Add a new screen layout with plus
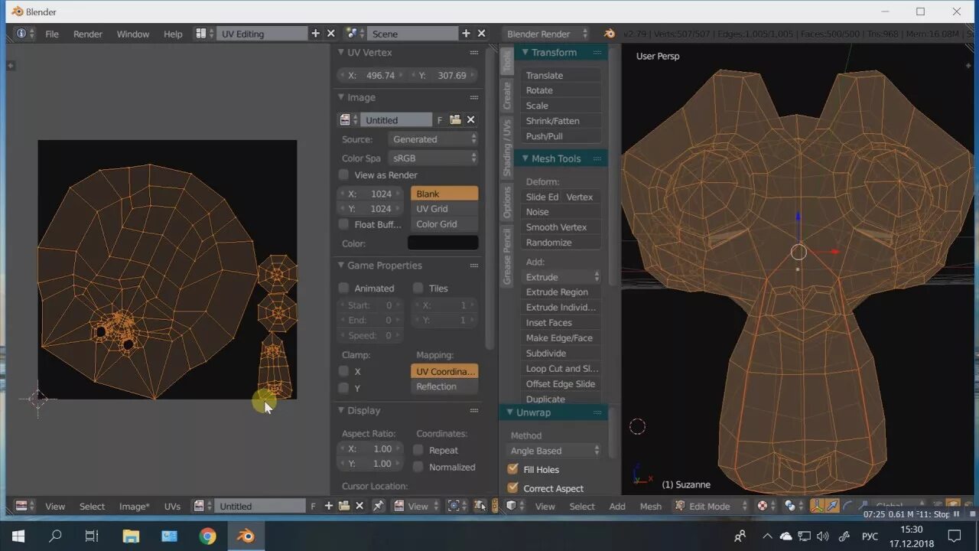The height and width of the screenshot is (551, 979). [315, 34]
